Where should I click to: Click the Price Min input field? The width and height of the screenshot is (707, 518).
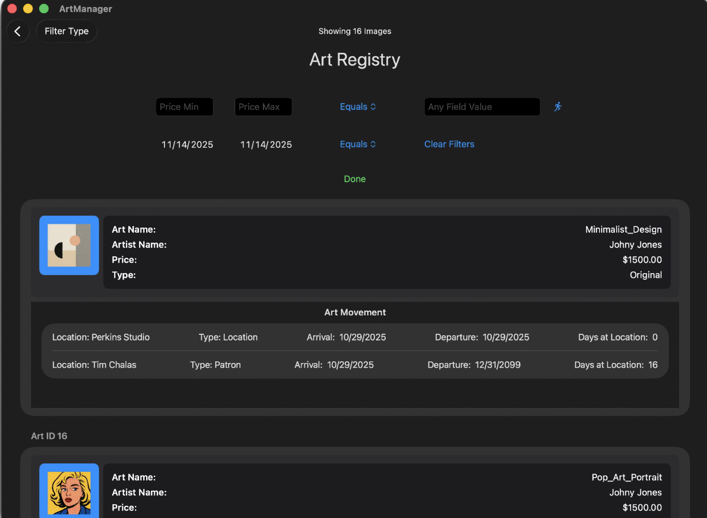pyautogui.click(x=184, y=107)
